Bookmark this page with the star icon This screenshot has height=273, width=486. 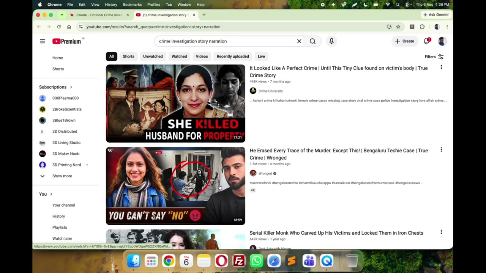(x=398, y=27)
